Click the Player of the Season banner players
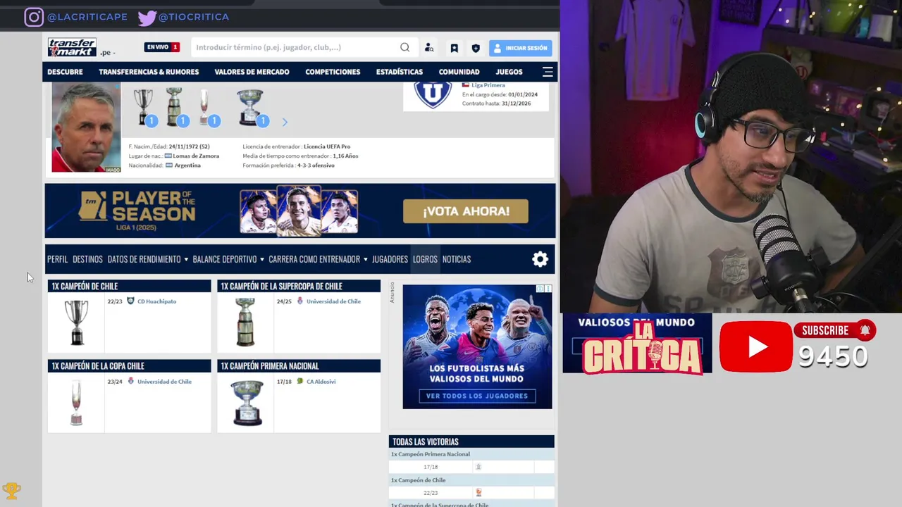This screenshot has width=902, height=507. click(x=299, y=211)
